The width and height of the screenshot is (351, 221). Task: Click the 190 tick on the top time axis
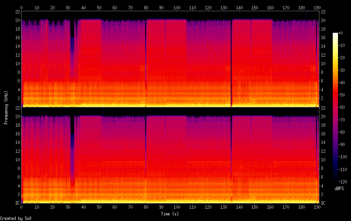pos(316,7)
